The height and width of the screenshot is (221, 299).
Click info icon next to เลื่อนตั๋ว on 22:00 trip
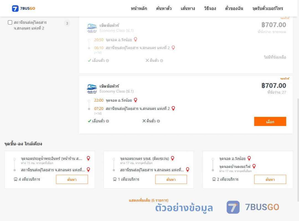(x=107, y=121)
